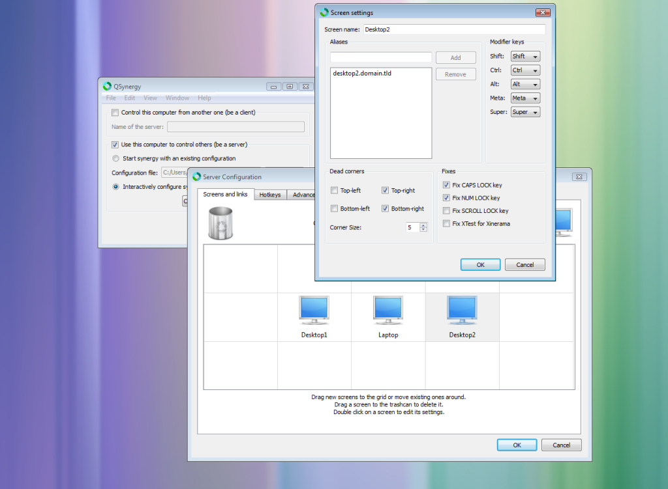Viewport: 668px width, 489px height.
Task: Minimize the QSynergy window
Action: [273, 87]
